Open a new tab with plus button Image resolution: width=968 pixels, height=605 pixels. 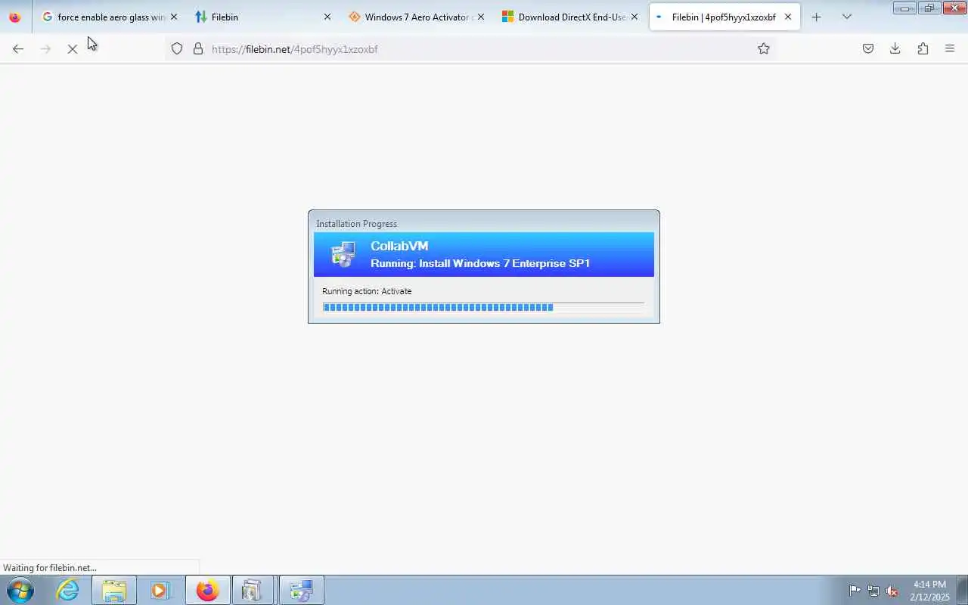pos(816,17)
